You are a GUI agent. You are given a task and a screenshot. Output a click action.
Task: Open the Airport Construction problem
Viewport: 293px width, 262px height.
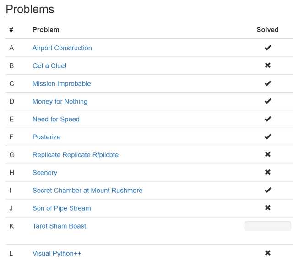62,48
